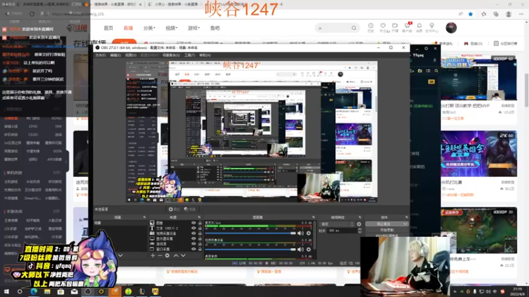Open Microsoft Edge from the taskbar
The height and width of the screenshot is (297, 529).
[34, 292]
